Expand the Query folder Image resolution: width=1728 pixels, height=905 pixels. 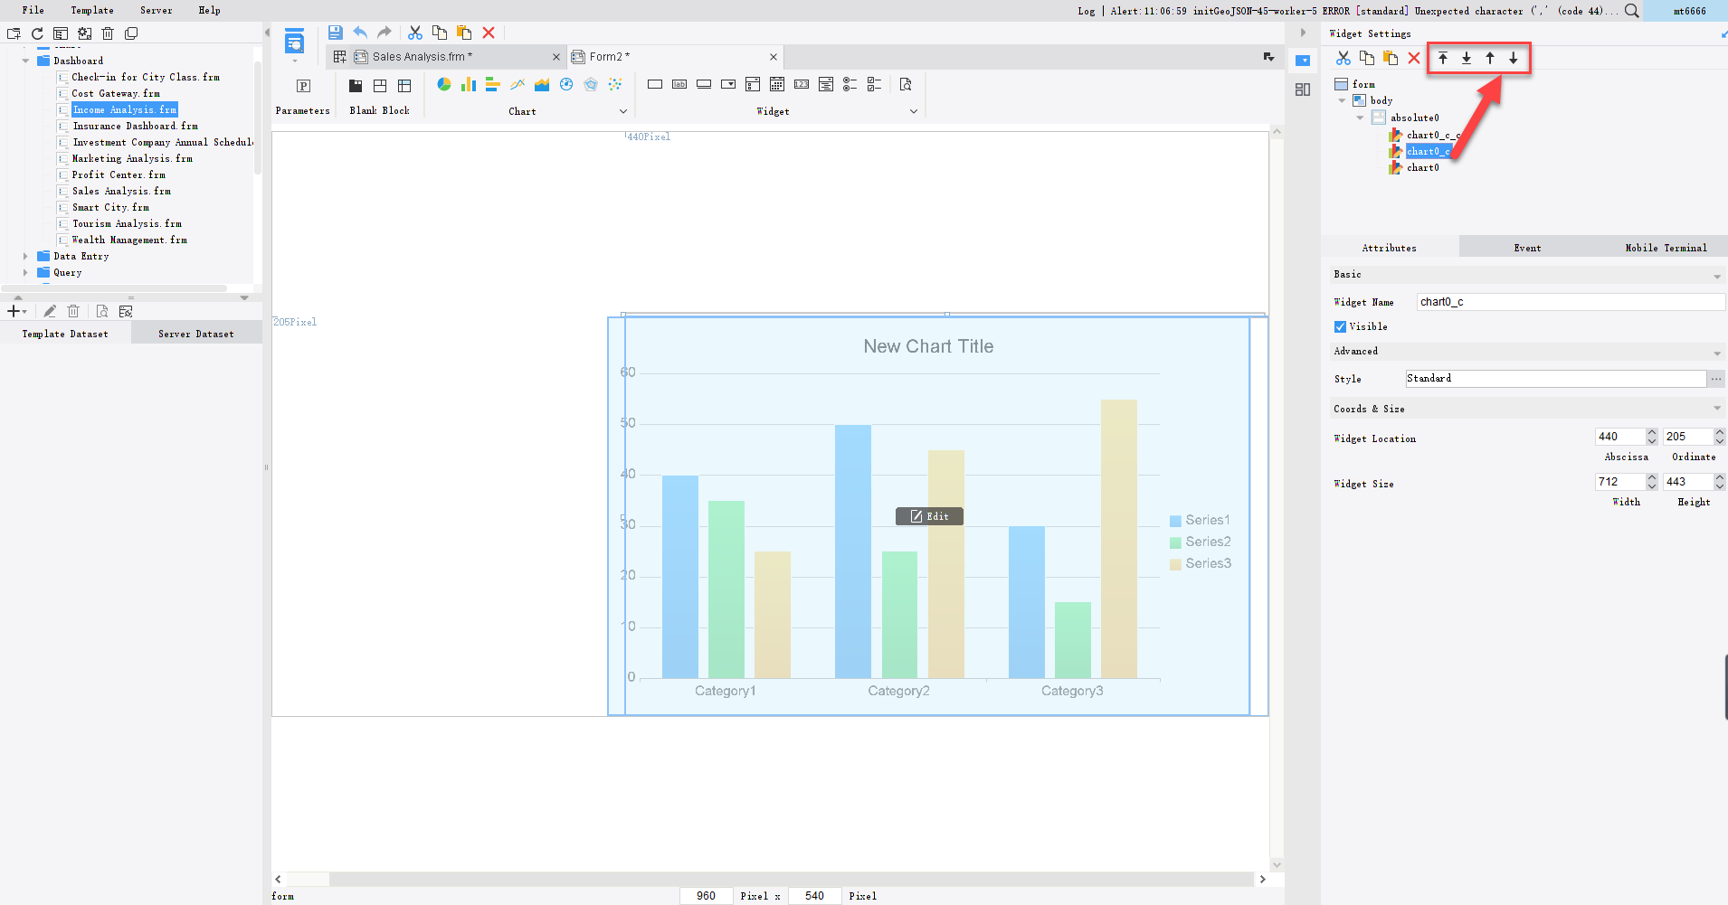[x=25, y=272]
